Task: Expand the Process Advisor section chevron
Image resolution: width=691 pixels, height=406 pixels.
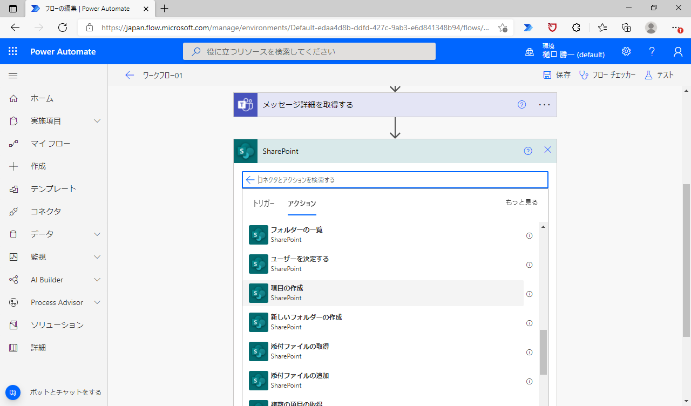Action: [97, 302]
